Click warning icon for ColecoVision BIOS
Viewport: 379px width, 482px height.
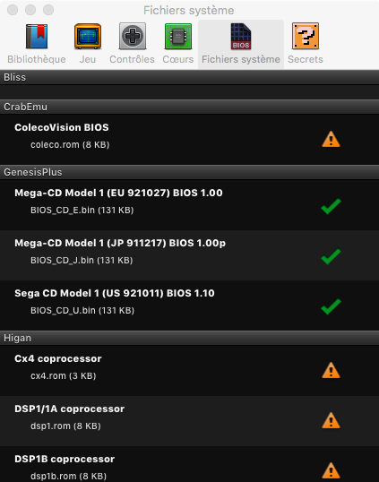point(331,139)
